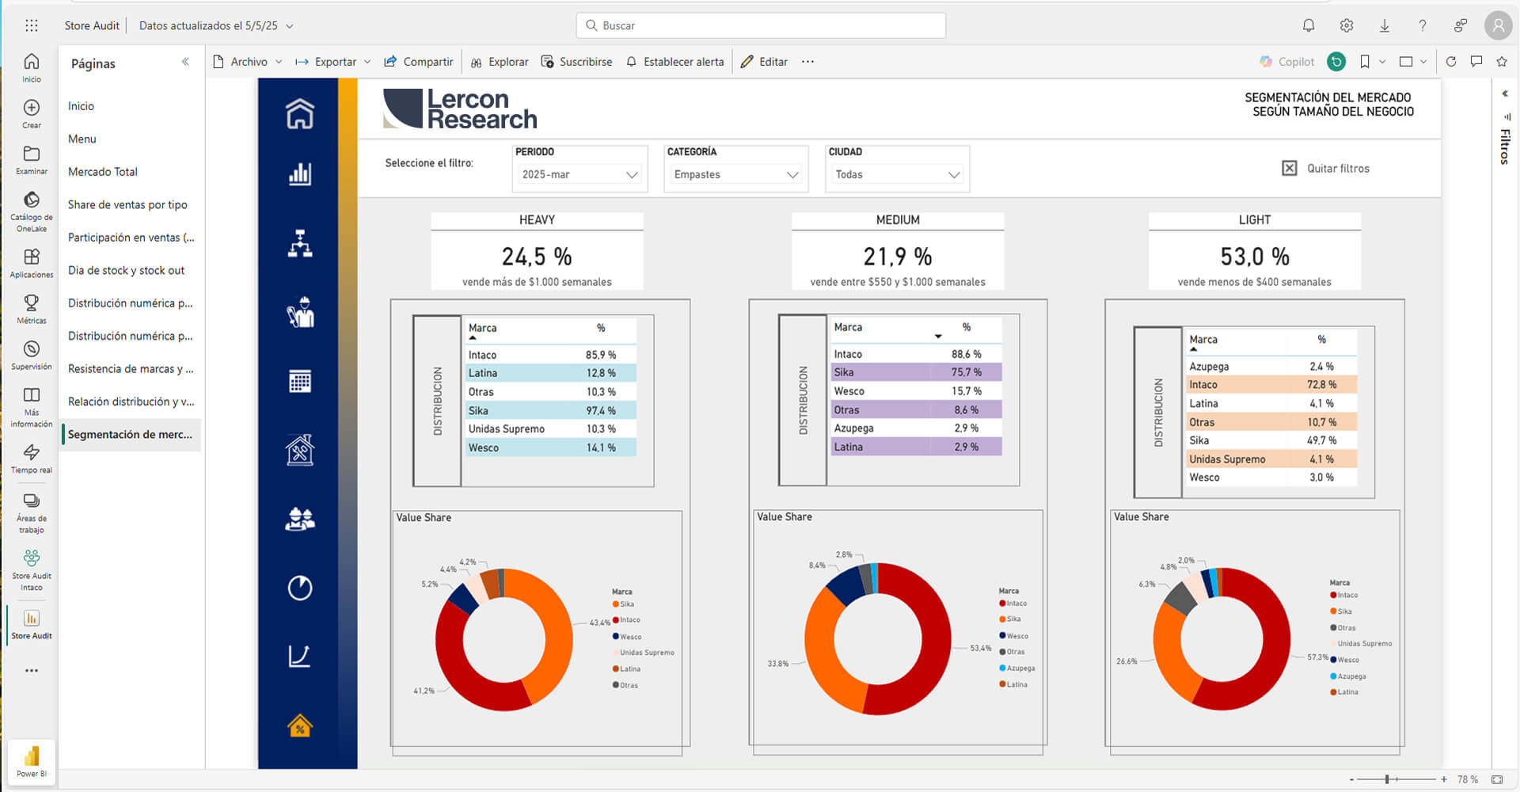Open the Archivo menu

tap(248, 62)
